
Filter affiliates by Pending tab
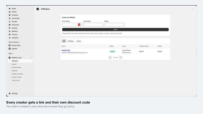tap(71, 41)
